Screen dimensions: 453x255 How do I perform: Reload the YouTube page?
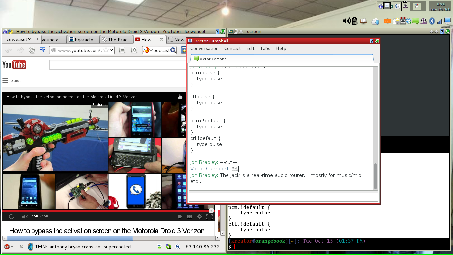point(32,50)
